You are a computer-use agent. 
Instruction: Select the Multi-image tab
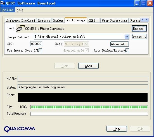[76, 20]
